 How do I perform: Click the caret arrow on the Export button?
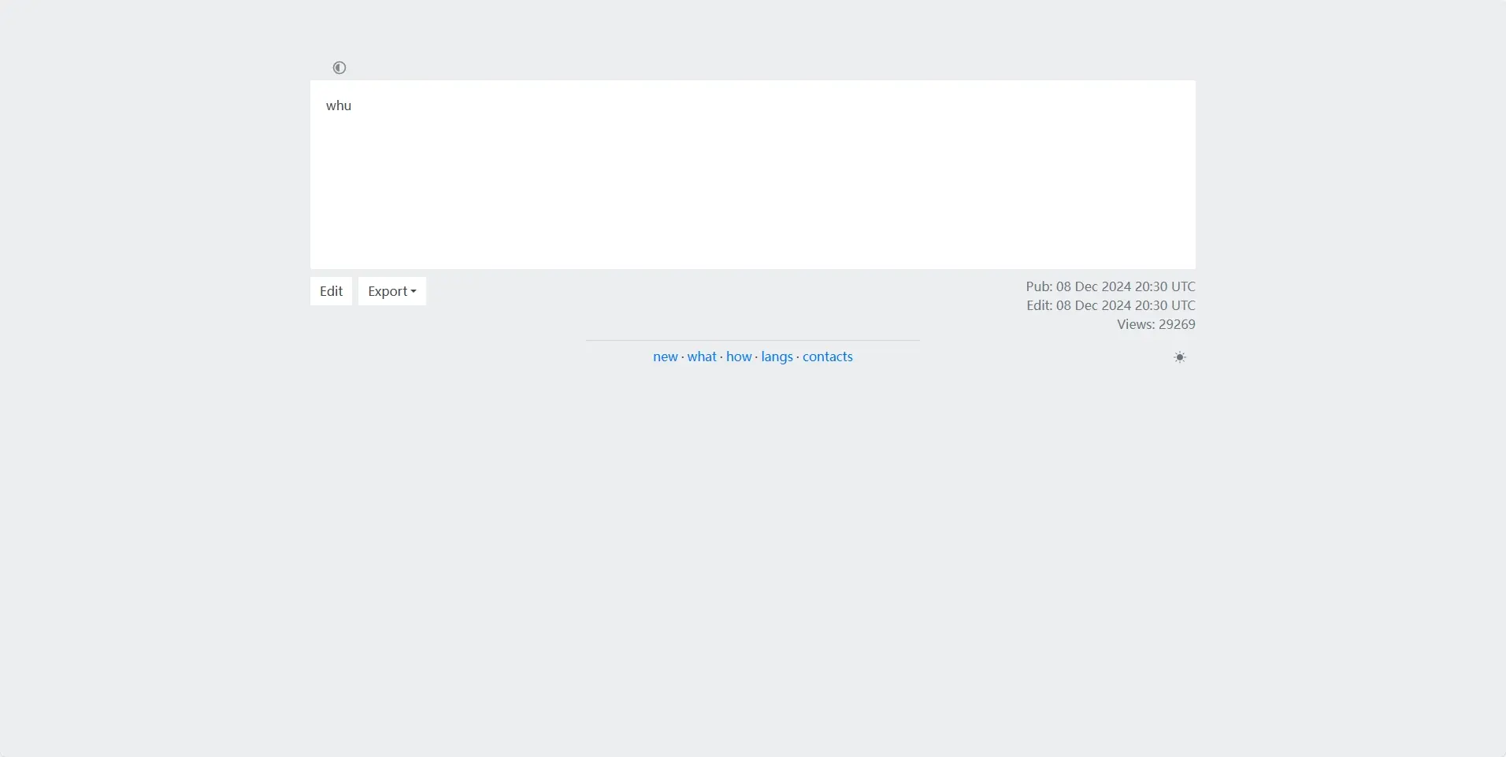(x=414, y=292)
